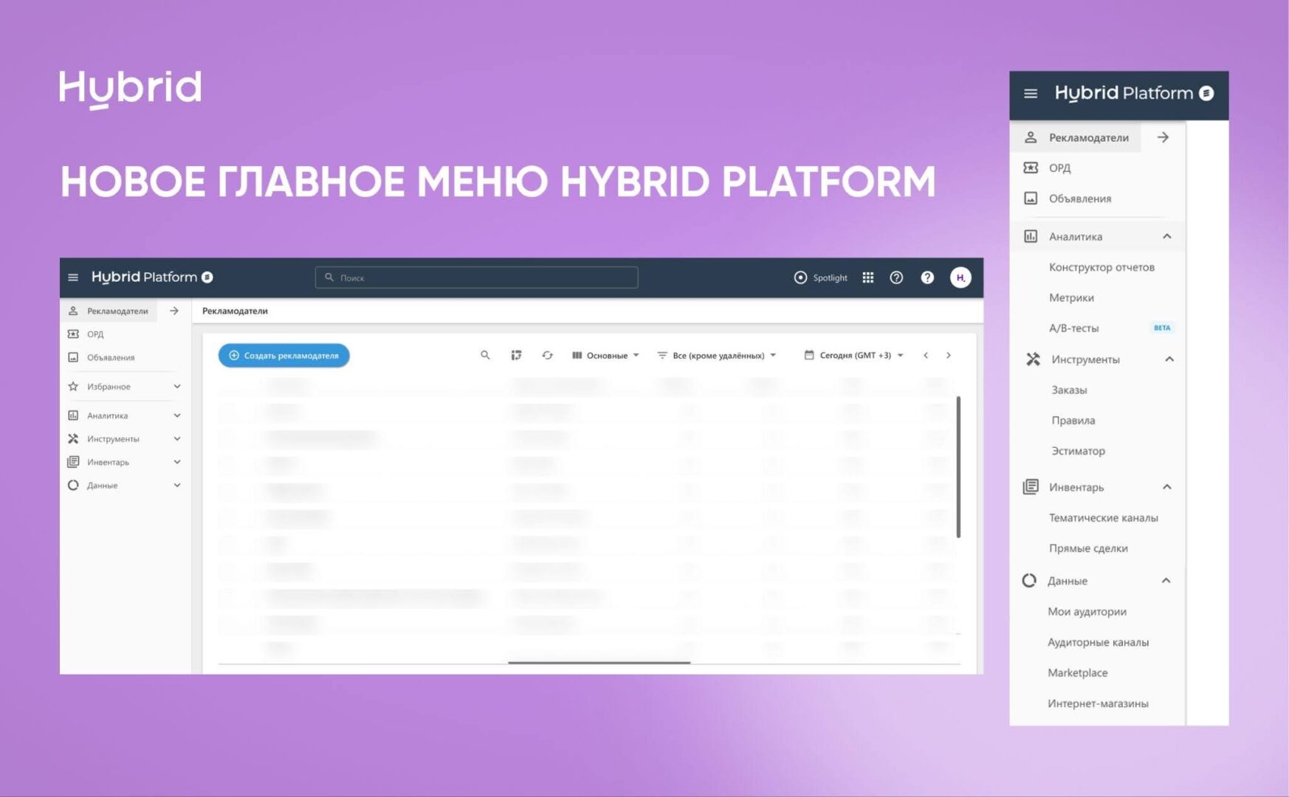Open Тематические каналы in the enlarged menu
1289x797 pixels.
coord(1104,518)
